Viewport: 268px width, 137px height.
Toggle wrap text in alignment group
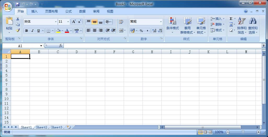(121, 22)
